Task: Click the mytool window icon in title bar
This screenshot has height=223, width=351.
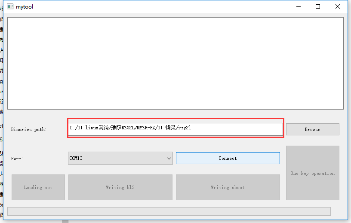Action: pyautogui.click(x=10, y=6)
